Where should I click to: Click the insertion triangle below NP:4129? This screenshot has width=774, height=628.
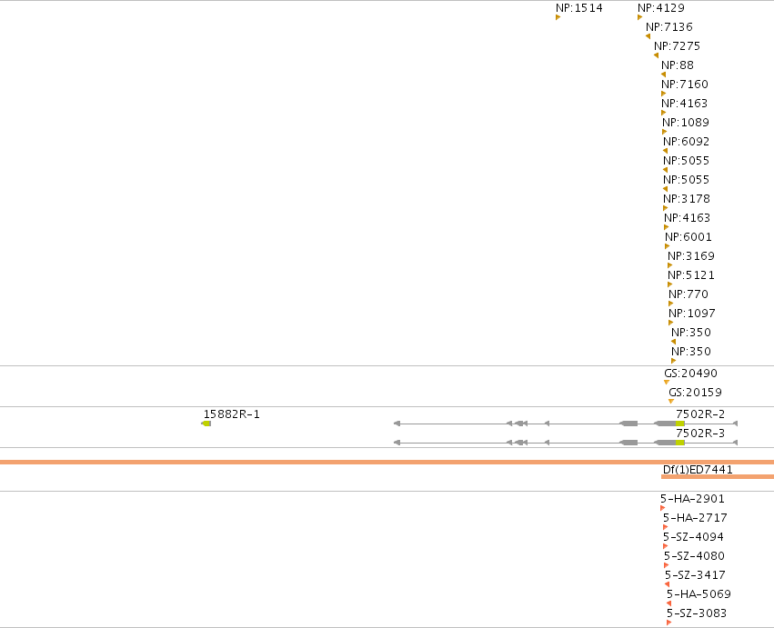click(x=639, y=17)
